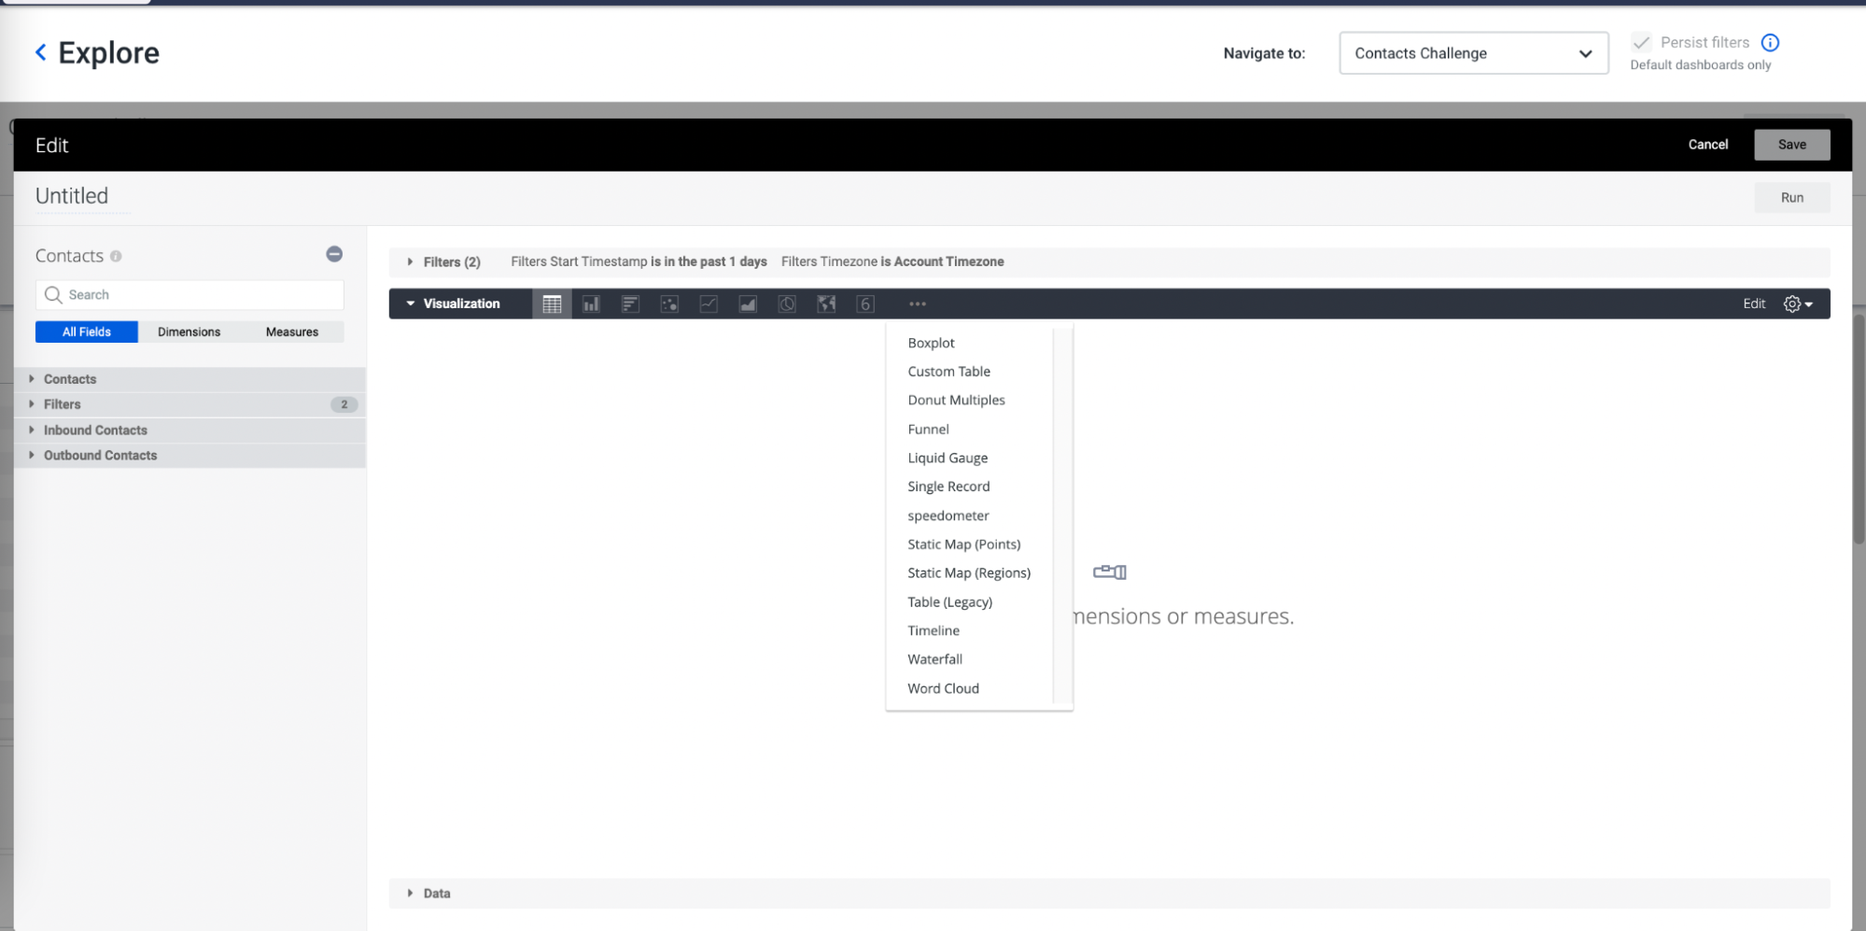This screenshot has height=931, width=1866.
Task: Click the Cancel button
Action: point(1707,145)
